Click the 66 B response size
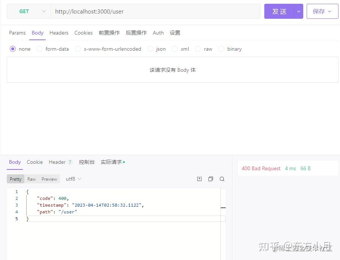The image size is (340, 260). [x=305, y=168]
